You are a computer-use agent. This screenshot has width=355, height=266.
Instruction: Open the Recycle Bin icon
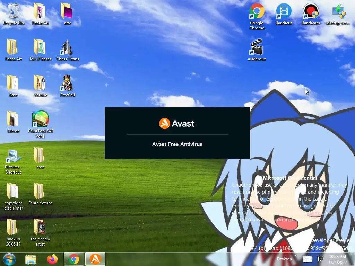pyautogui.click(x=14, y=14)
